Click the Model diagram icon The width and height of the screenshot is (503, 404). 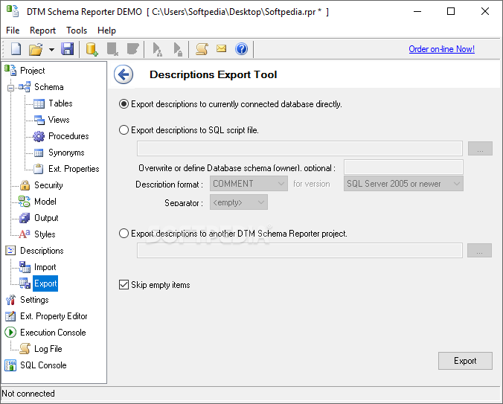pos(25,202)
